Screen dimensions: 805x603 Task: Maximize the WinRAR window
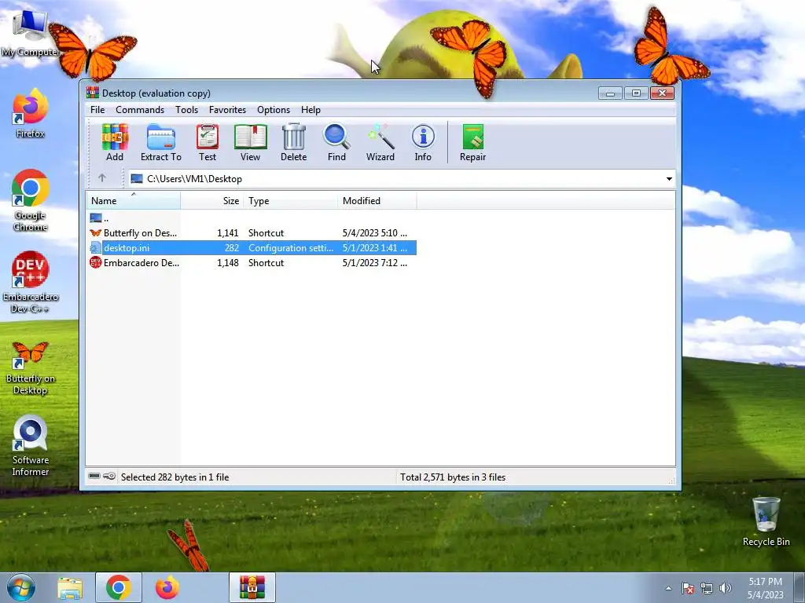click(636, 93)
